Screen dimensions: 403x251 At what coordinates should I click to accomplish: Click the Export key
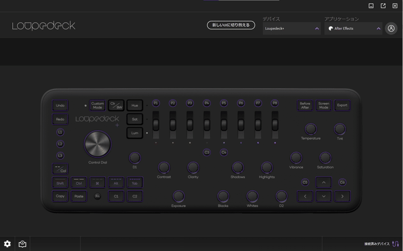343,106
